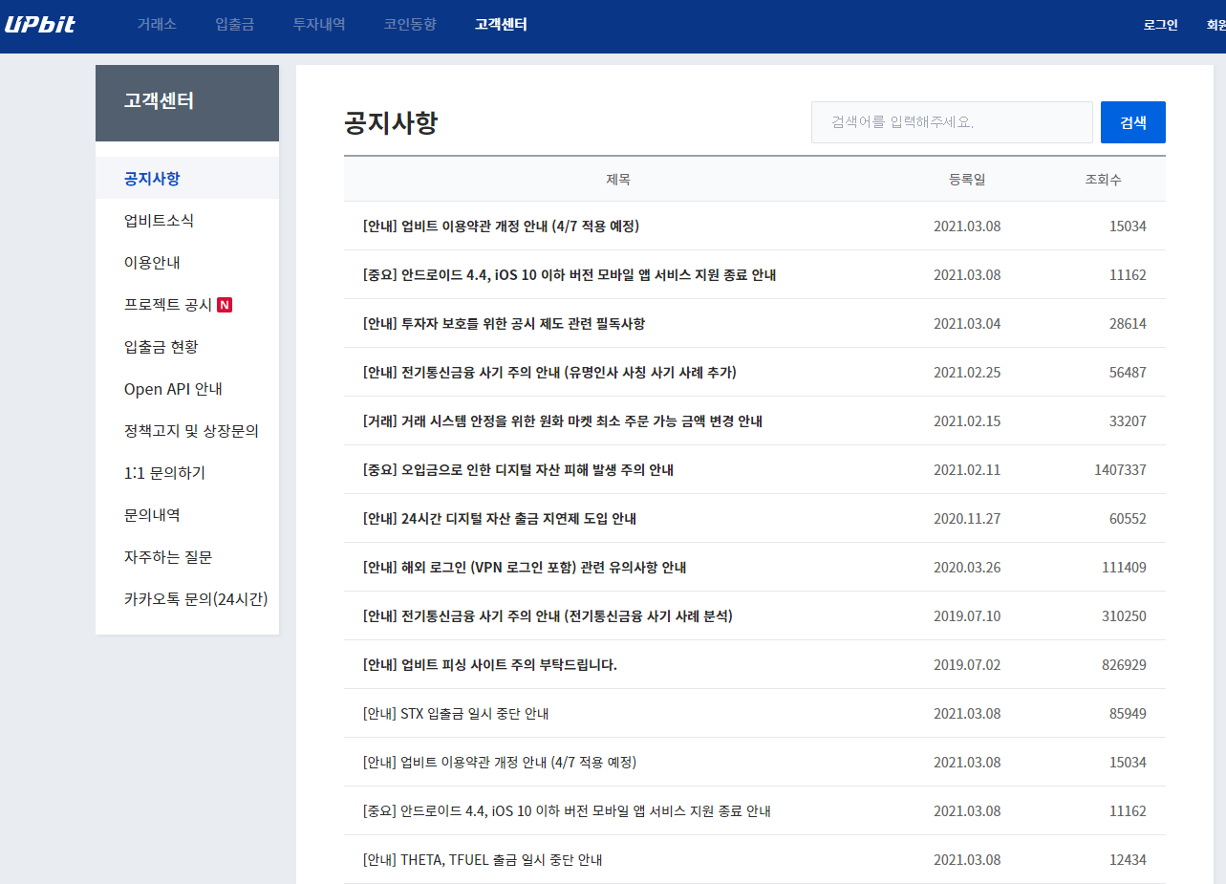
Task: Click the 공지사항 page heading
Action: pos(391,122)
